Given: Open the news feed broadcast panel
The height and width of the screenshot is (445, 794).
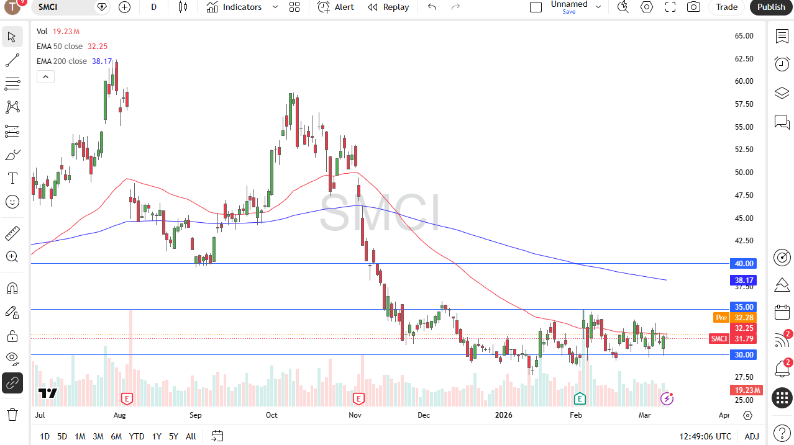Looking at the screenshot, I should 782,340.
